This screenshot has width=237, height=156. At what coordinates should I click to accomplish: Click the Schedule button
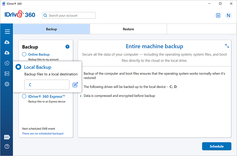(x=216, y=146)
